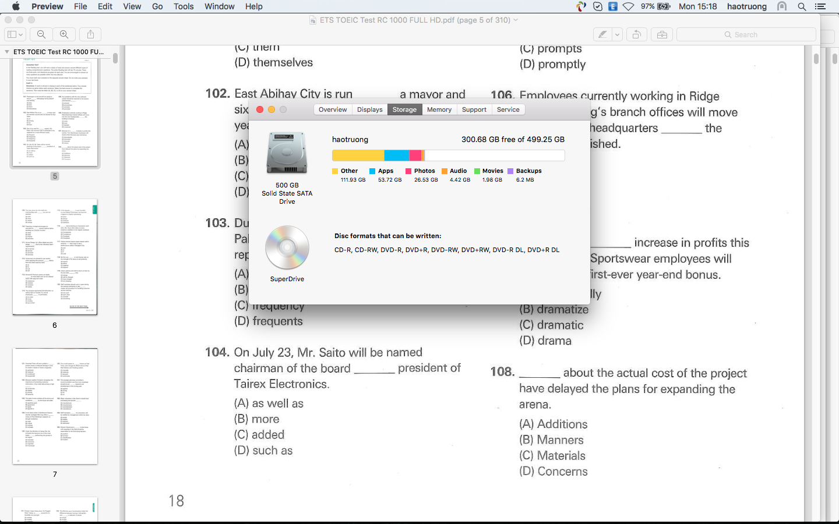Screen dimensions: 839x524
Task: Switch to the Overview tab
Action: pyautogui.click(x=333, y=109)
